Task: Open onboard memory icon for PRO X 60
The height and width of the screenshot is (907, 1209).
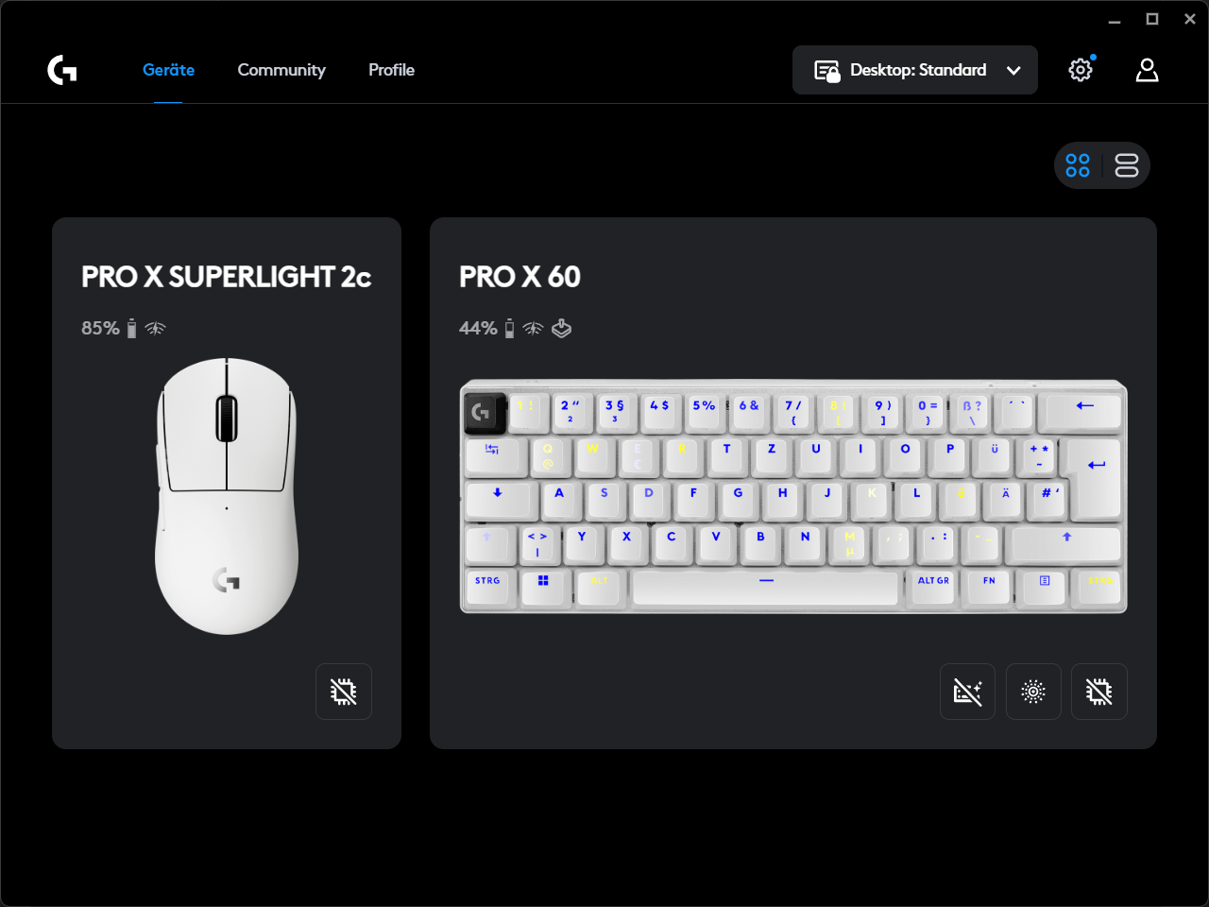Action: point(1099,692)
